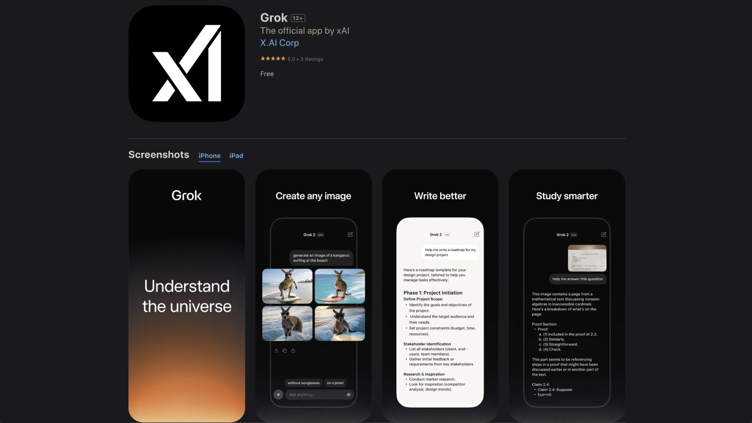752x423 pixels.
Task: Click the copy icon below kangaroo images
Action: [x=285, y=350]
